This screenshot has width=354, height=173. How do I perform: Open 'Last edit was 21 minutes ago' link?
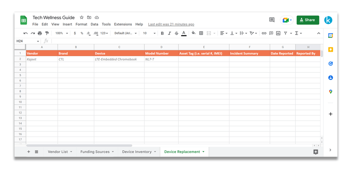[171, 24]
